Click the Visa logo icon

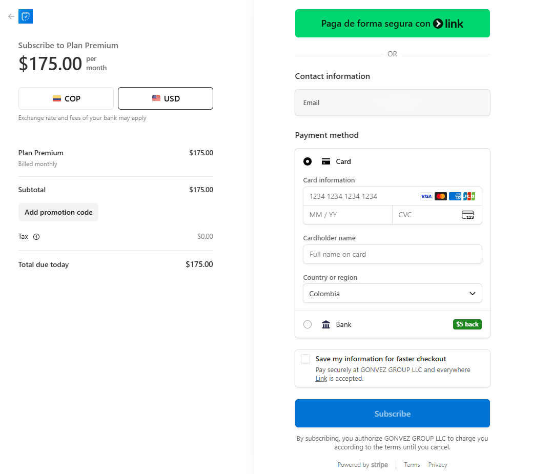(426, 196)
